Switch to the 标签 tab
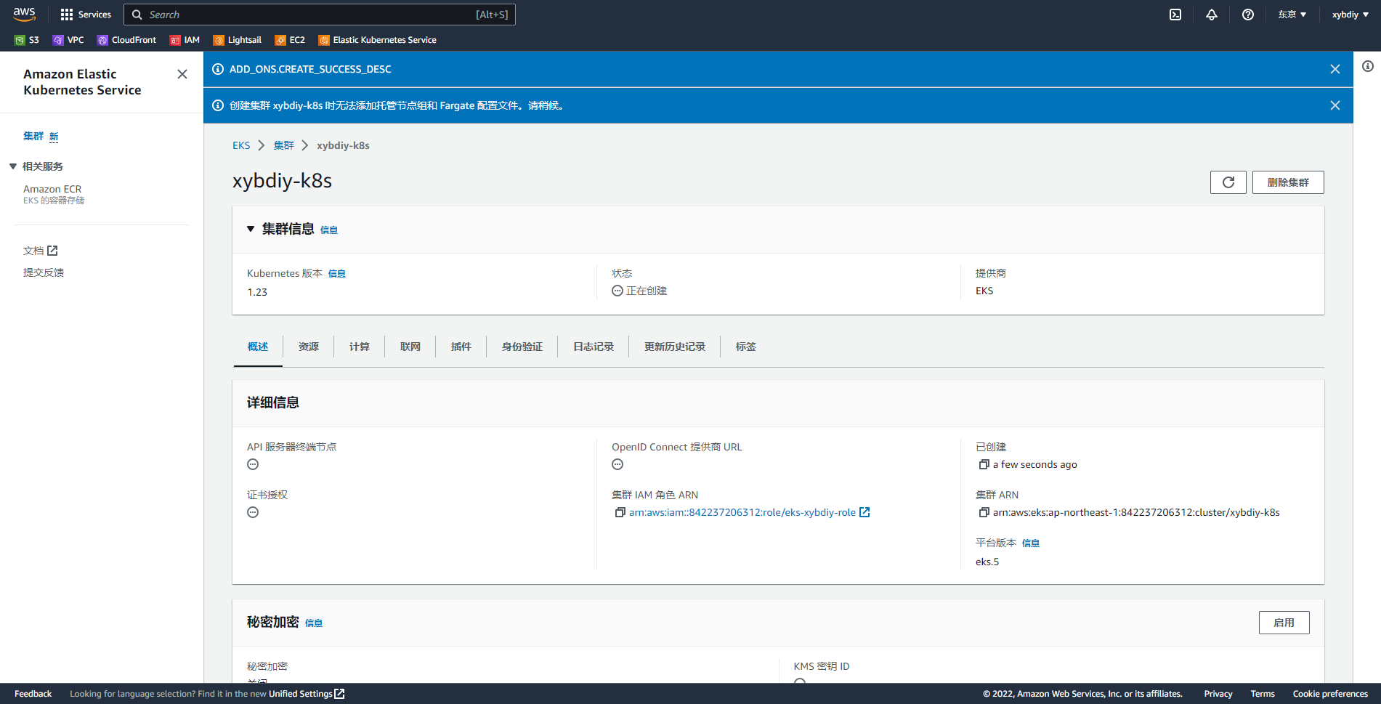This screenshot has width=1381, height=704. point(746,347)
